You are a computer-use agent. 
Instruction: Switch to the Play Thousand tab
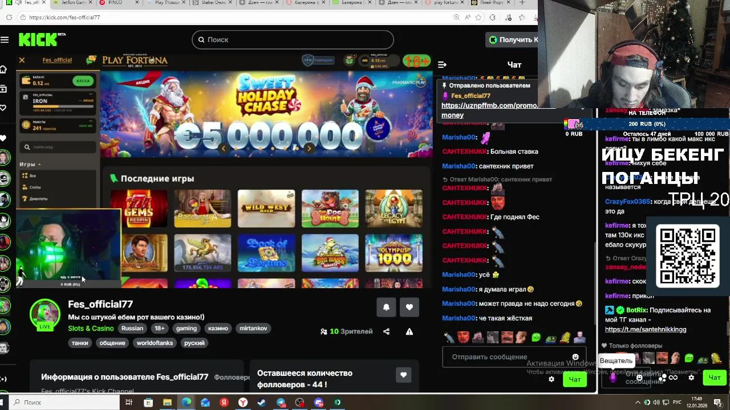pyautogui.click(x=165, y=3)
